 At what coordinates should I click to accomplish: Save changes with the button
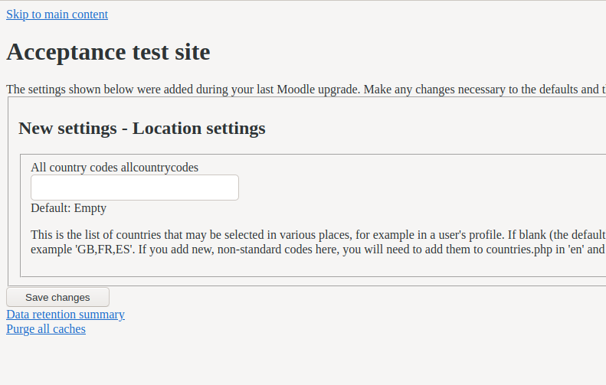pyautogui.click(x=57, y=297)
